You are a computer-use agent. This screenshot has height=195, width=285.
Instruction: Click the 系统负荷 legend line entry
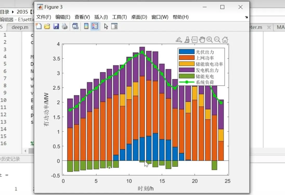pos(187,82)
